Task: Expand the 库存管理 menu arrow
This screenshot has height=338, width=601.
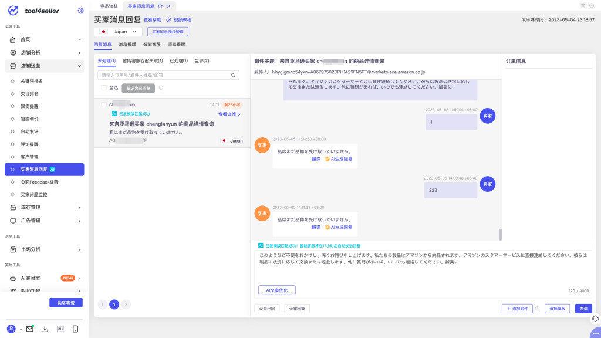Action: tap(79, 208)
